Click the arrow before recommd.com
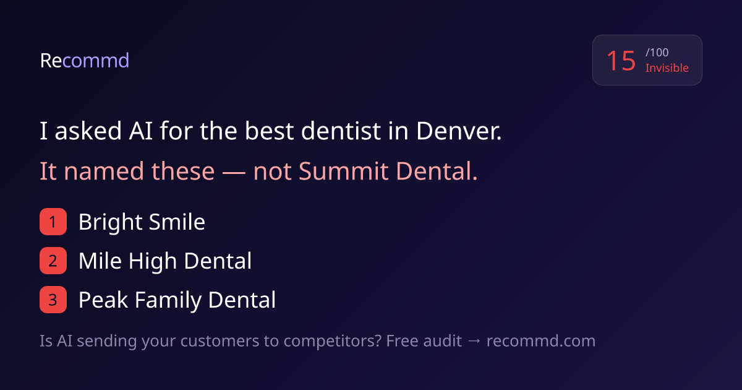 tap(474, 341)
